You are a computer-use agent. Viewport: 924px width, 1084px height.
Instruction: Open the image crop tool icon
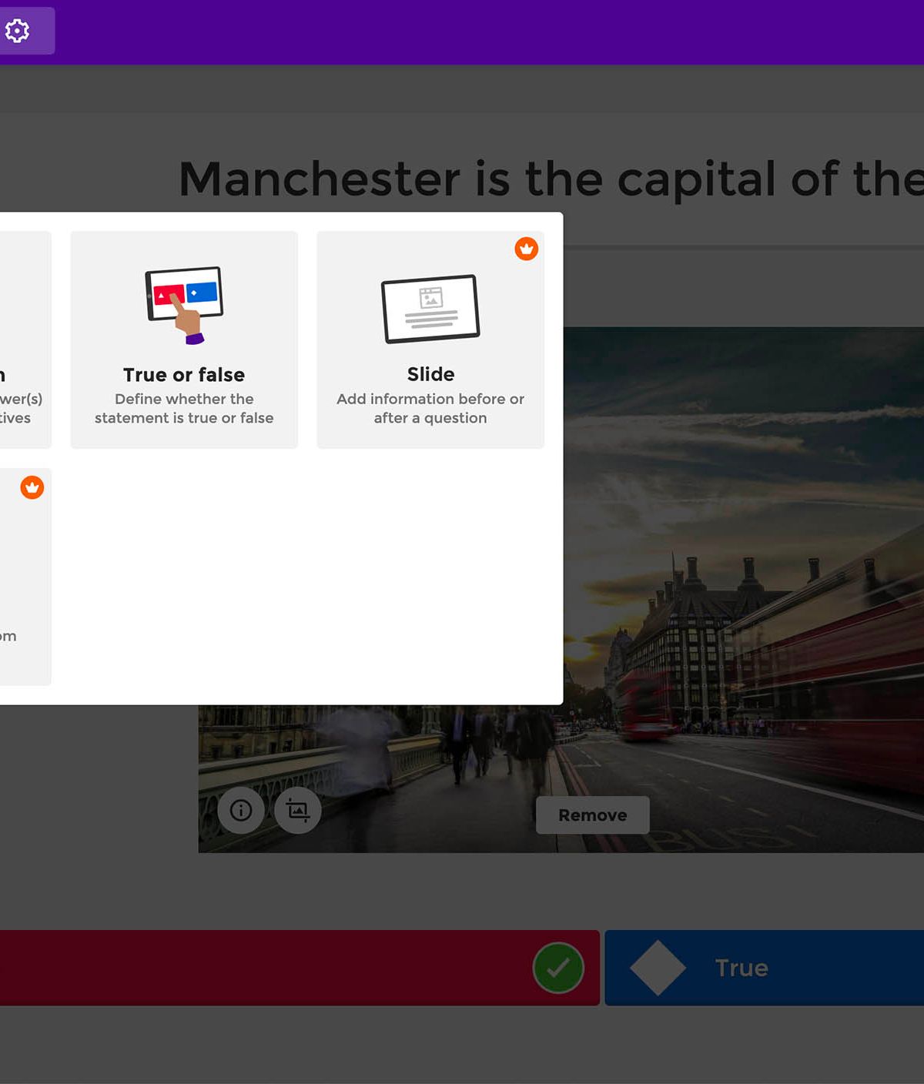click(298, 810)
